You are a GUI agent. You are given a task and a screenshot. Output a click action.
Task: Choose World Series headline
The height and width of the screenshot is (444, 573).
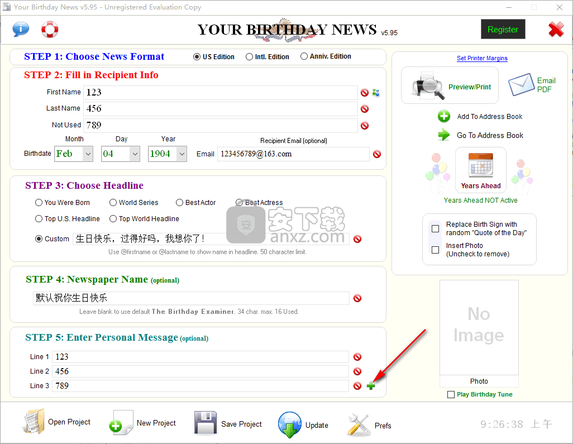(113, 202)
